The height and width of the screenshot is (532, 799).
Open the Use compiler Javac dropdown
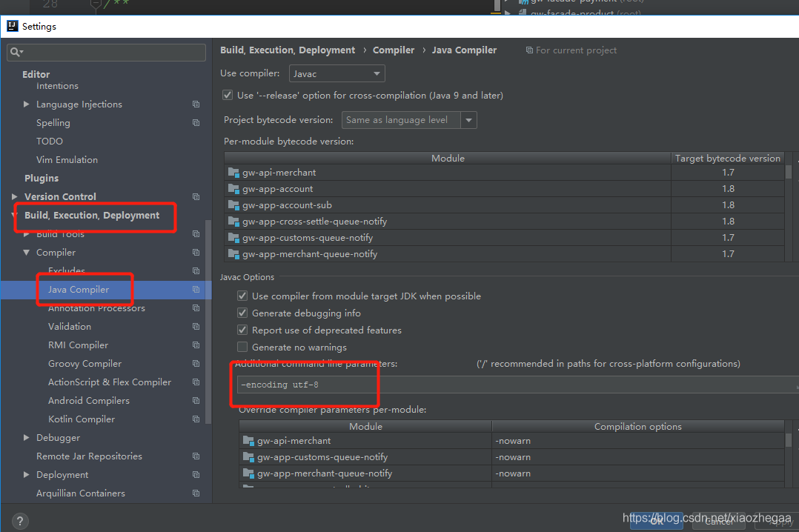336,73
